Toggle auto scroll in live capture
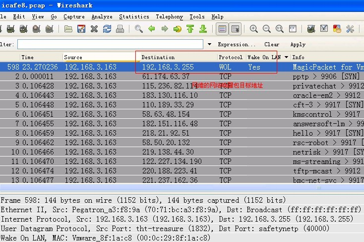The width and height of the screenshot is (364, 242). (x=235, y=29)
